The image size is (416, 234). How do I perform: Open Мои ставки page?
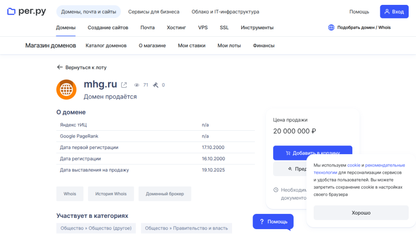coord(191,46)
